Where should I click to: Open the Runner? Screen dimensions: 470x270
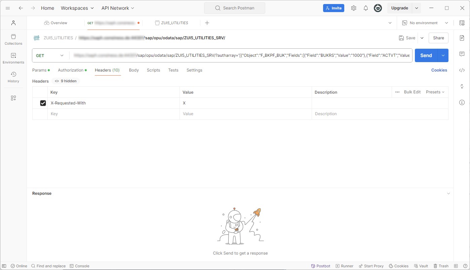point(345,266)
